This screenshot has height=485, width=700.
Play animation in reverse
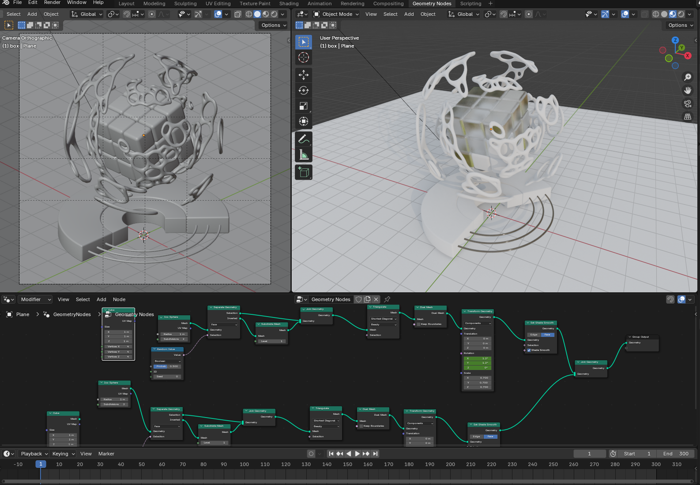pyautogui.click(x=349, y=454)
